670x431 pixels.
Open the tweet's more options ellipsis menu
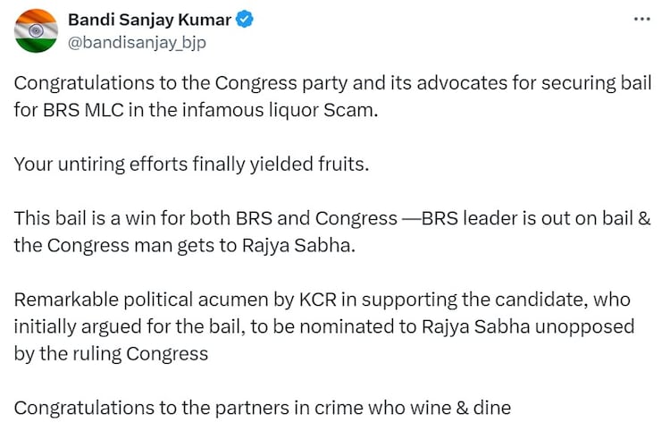(641, 19)
